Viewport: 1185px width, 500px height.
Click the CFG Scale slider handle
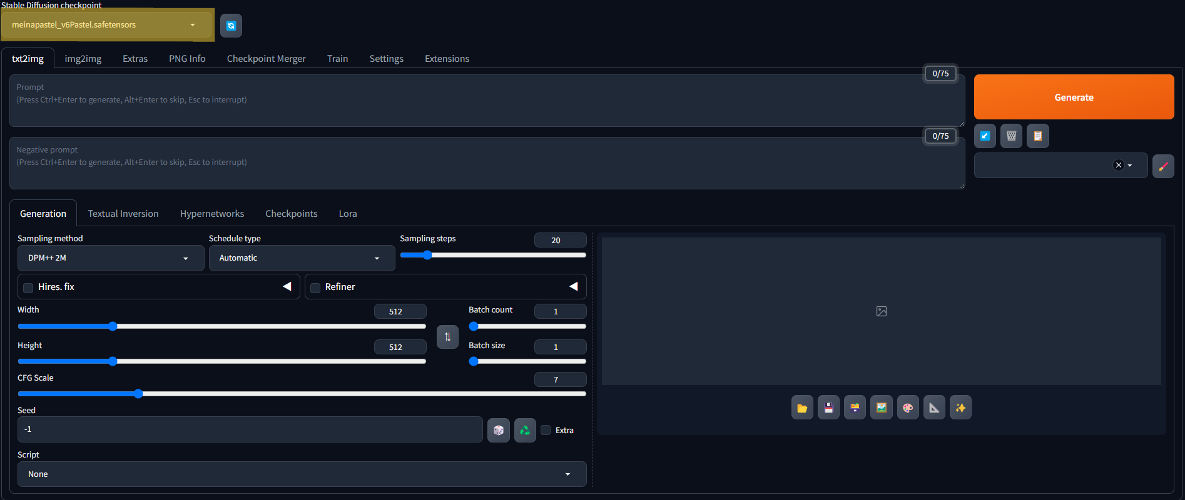tap(138, 394)
